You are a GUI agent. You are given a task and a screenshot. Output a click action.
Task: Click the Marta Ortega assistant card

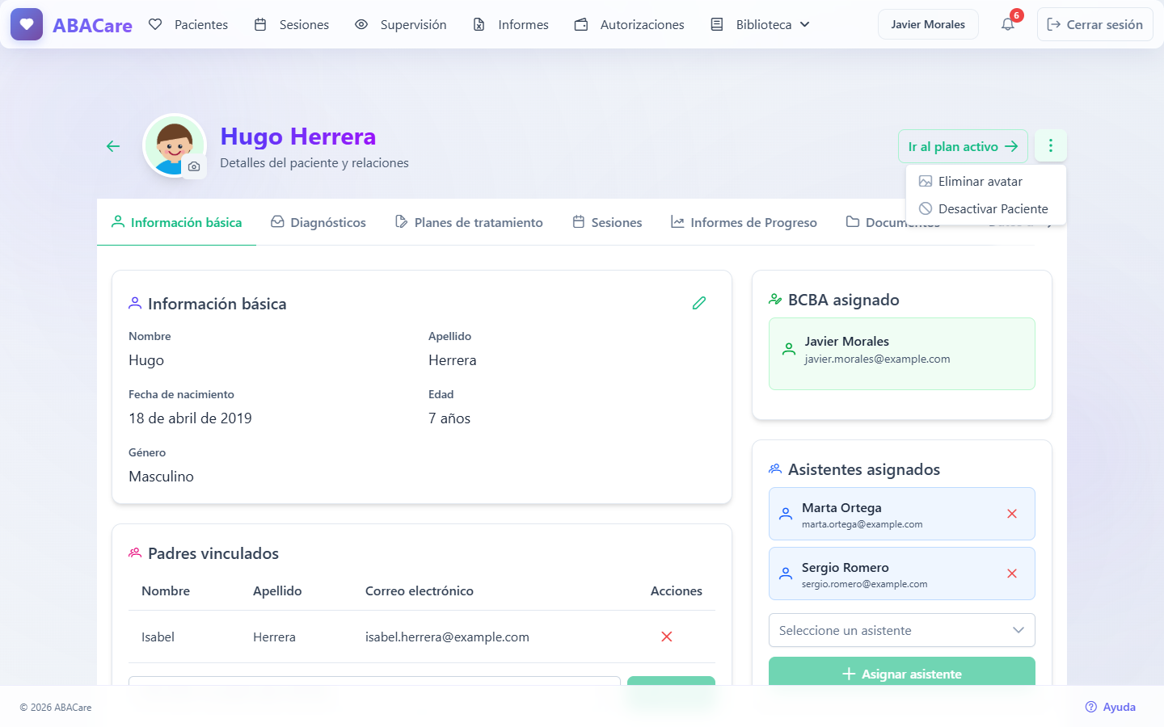click(902, 514)
